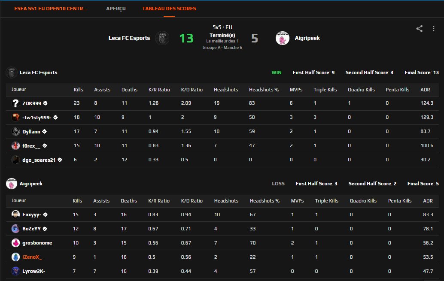Viewport: 444px width, 281px height.
Task: Click grosbonome pink avatar
Action: [15, 243]
